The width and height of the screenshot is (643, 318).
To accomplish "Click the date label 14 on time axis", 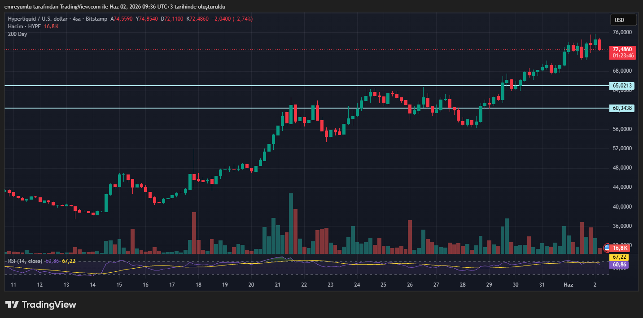I will 92,285.
